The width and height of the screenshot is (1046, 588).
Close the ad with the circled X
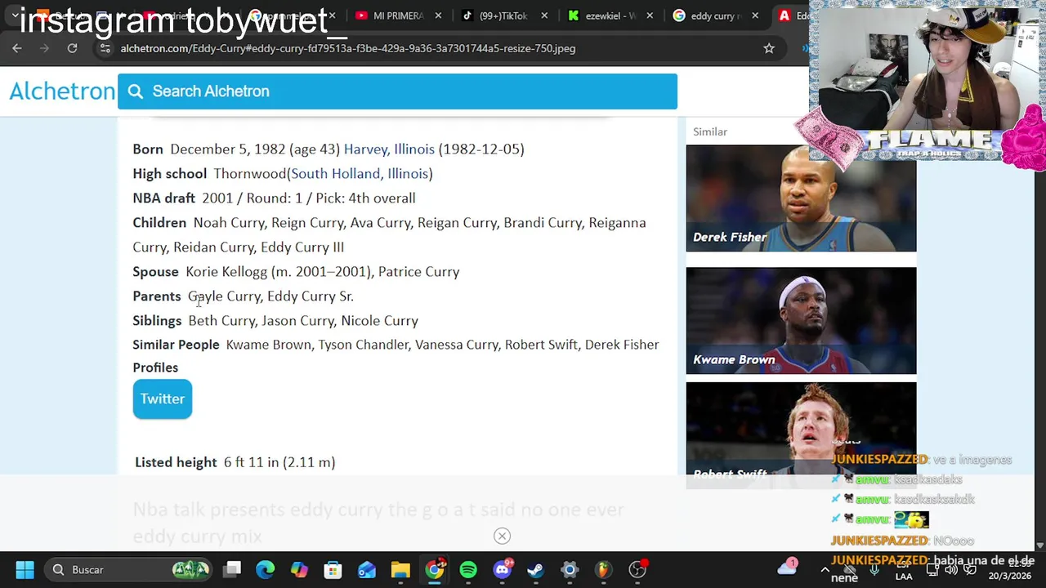(502, 536)
